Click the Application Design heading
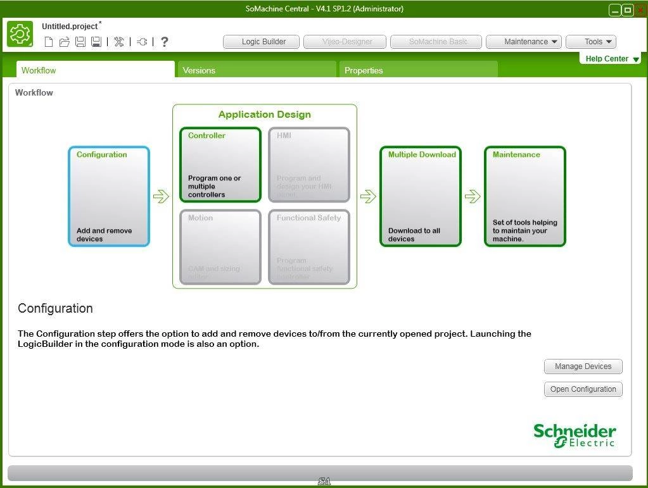 (x=265, y=115)
